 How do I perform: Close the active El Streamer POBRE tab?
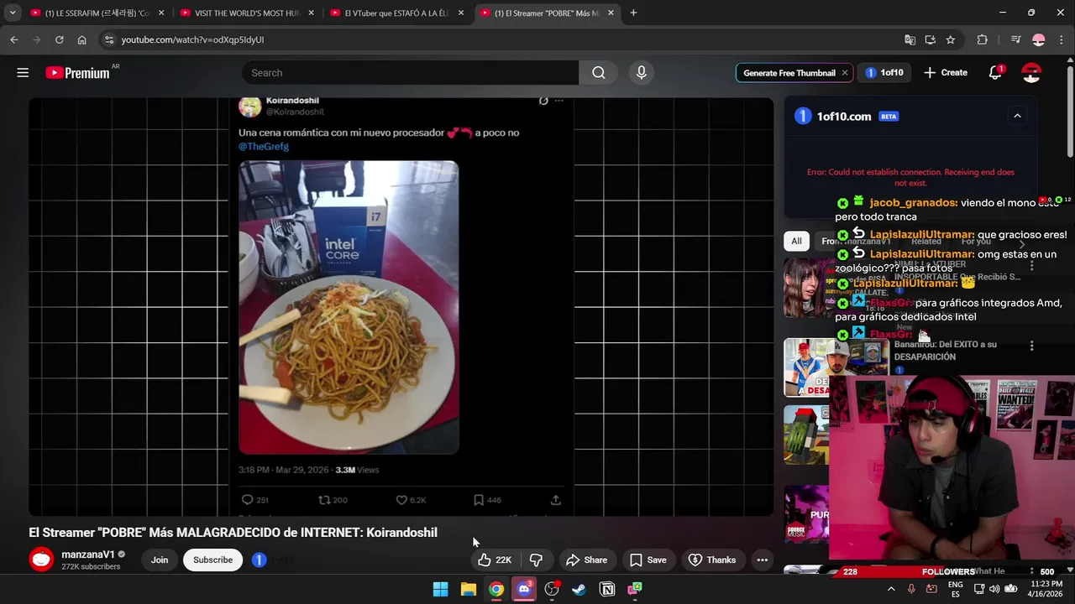[x=611, y=13]
